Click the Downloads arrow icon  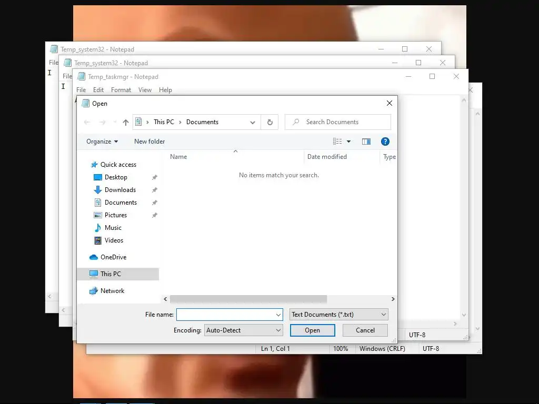point(98,190)
